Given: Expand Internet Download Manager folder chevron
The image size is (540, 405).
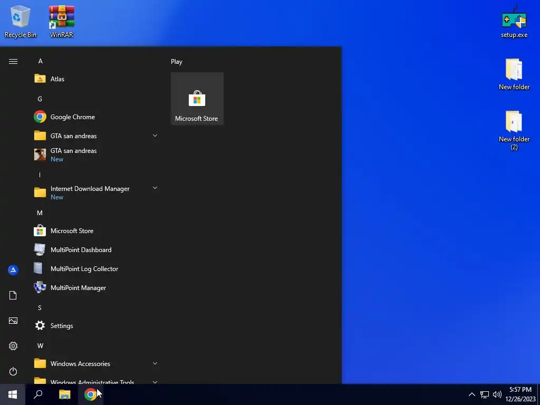Looking at the screenshot, I should pos(155,188).
